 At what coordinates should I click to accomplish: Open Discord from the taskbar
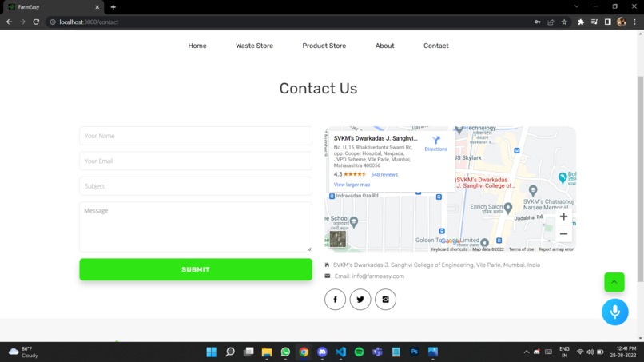[x=322, y=352]
